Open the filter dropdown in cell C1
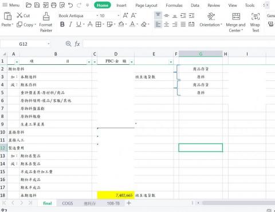 coord(95,62)
